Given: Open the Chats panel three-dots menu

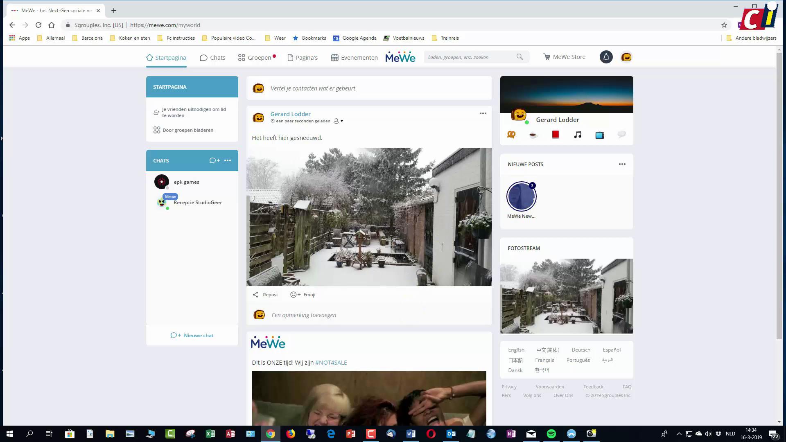Looking at the screenshot, I should [228, 160].
